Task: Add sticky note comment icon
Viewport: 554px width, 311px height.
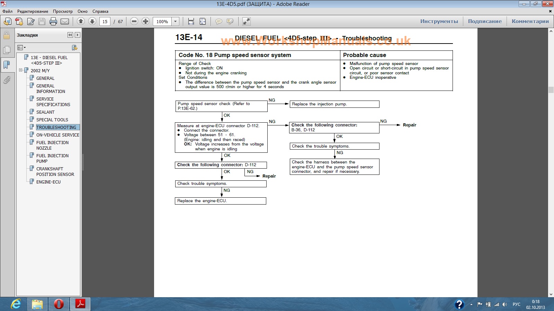Action: [x=219, y=21]
